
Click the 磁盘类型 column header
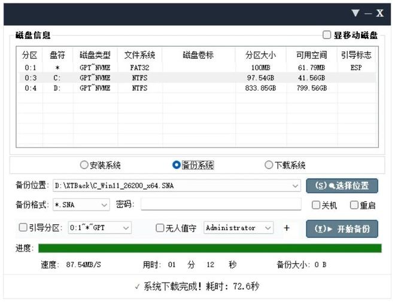pyautogui.click(x=95, y=55)
